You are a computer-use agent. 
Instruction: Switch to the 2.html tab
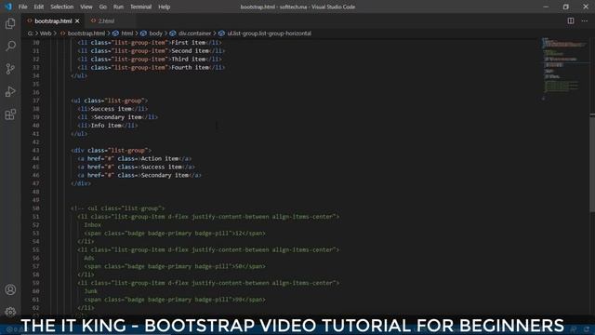point(106,20)
